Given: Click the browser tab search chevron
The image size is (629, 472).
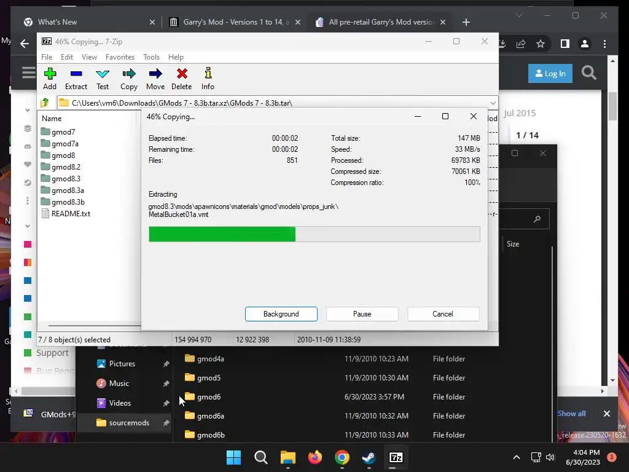Looking at the screenshot, I should [518, 15].
